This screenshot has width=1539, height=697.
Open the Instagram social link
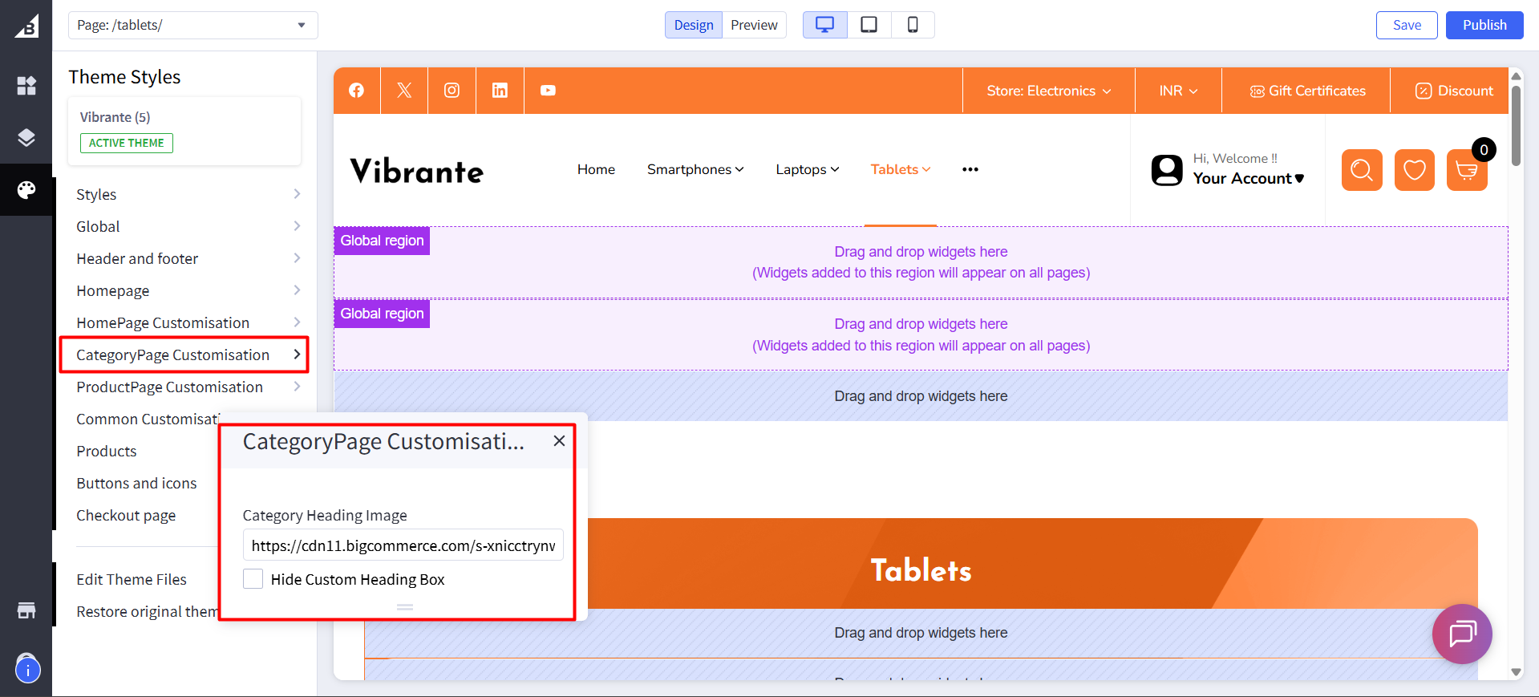[x=452, y=91]
